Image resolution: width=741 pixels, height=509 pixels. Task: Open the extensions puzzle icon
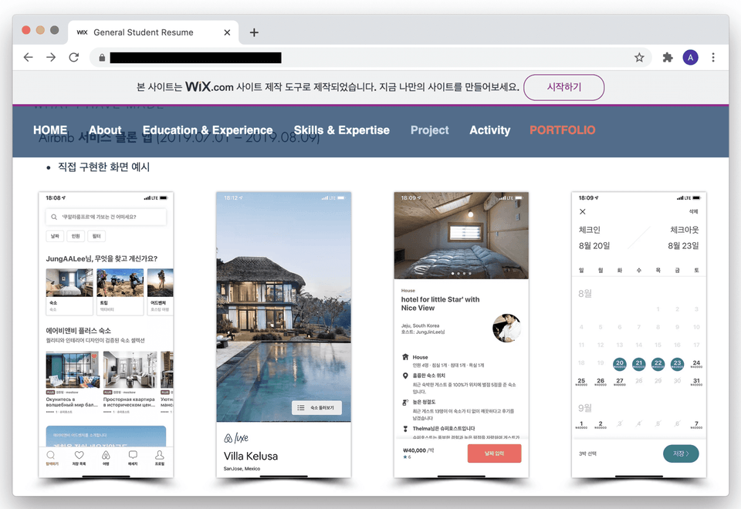coord(667,58)
